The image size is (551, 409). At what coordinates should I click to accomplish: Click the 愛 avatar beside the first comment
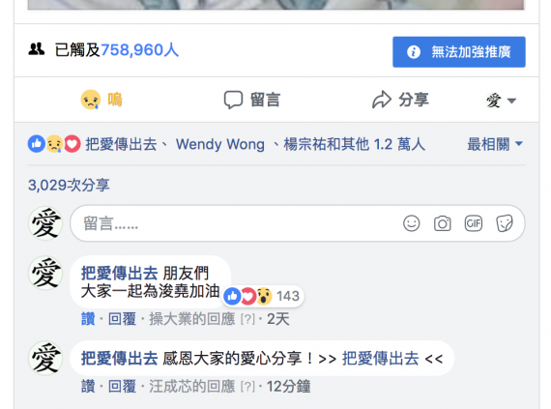pos(45,273)
